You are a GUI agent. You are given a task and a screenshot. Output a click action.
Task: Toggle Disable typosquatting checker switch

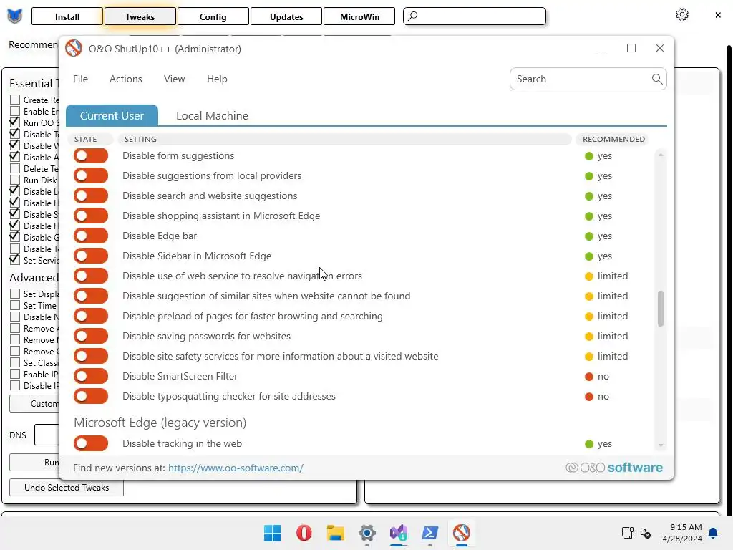(x=91, y=396)
